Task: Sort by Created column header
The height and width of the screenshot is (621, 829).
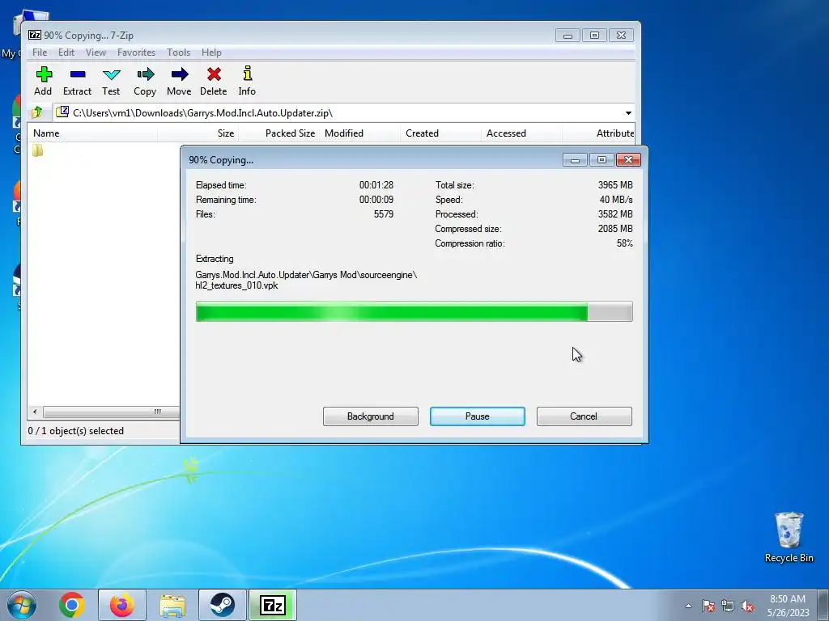Action: pos(441,133)
